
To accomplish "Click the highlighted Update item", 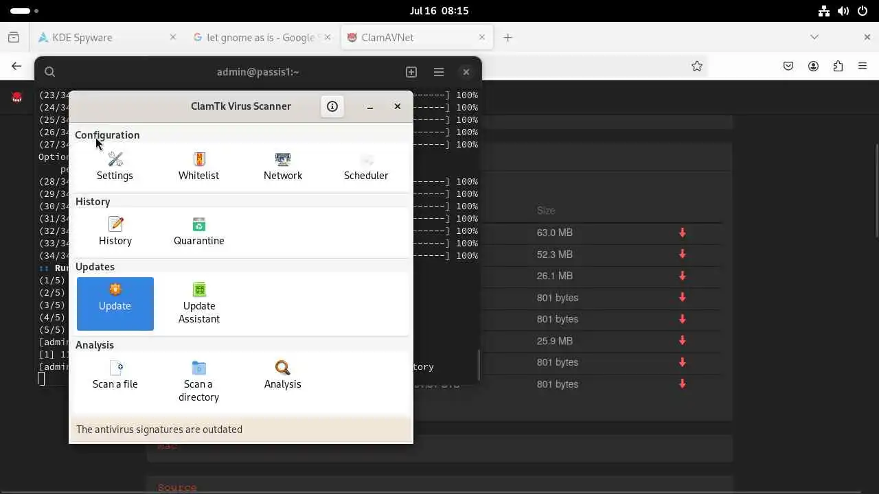I will click(x=115, y=304).
